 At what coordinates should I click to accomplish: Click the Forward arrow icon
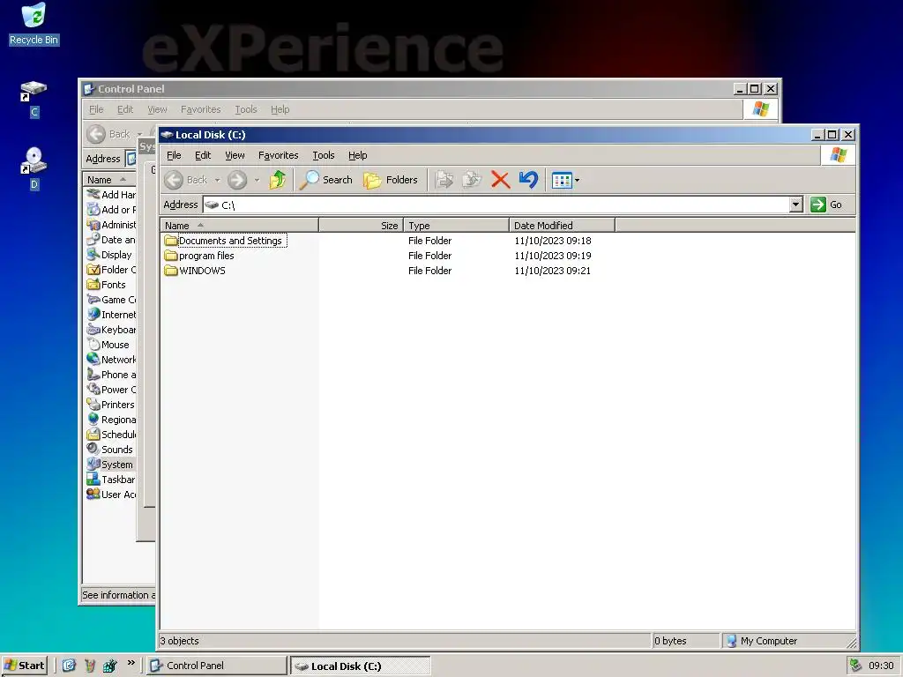[x=236, y=180]
